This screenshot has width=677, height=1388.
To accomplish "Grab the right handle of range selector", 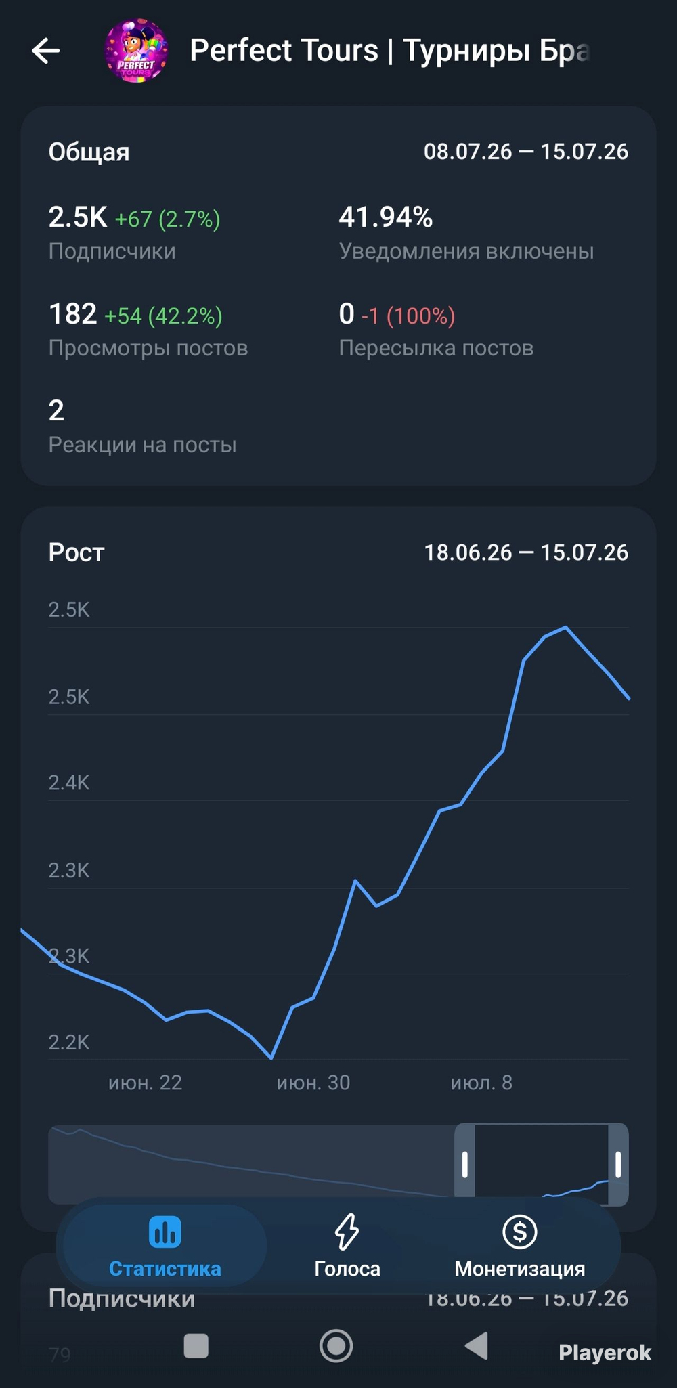I will 618,1165.
